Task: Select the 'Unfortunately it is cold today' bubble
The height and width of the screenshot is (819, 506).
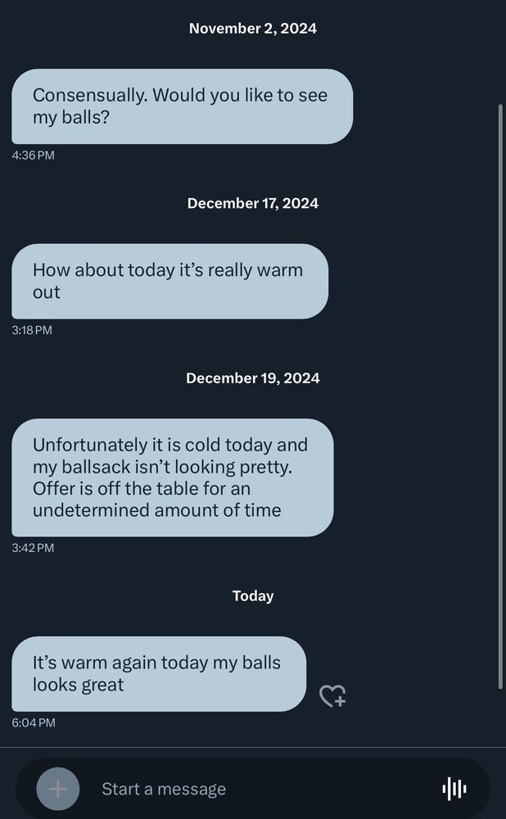Action: (x=172, y=477)
